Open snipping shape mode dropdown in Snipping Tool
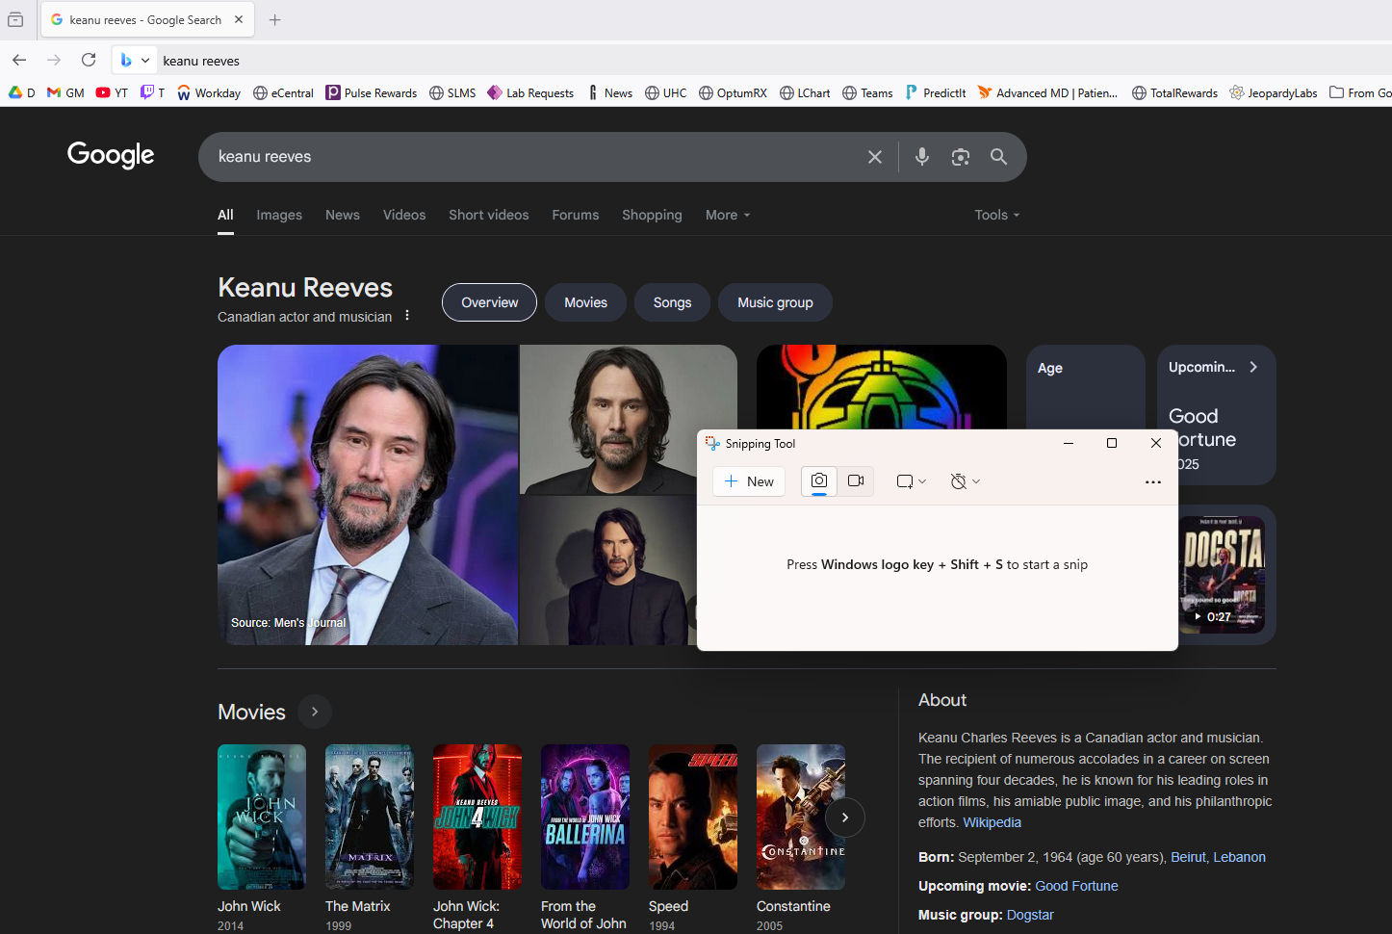 click(x=911, y=481)
